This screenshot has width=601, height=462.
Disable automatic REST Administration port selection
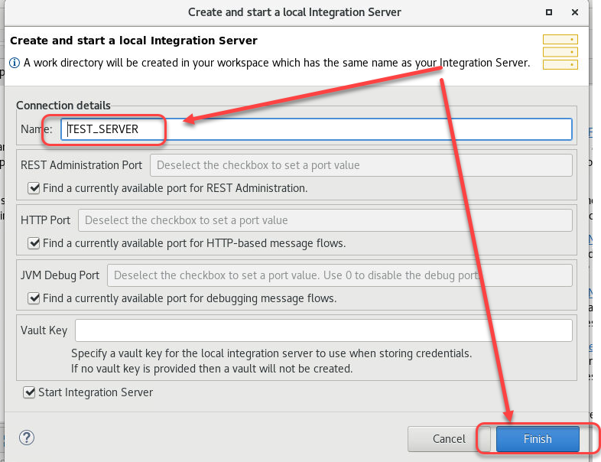click(x=34, y=187)
